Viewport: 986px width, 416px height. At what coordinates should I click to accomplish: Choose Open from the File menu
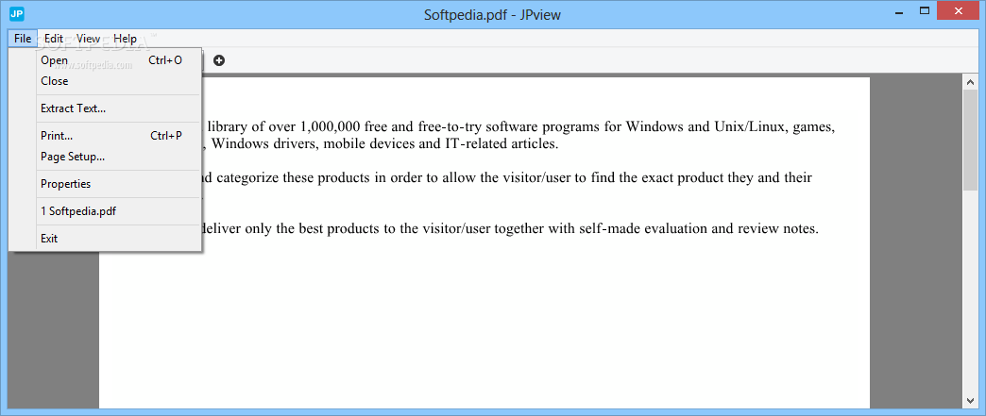(x=105, y=60)
